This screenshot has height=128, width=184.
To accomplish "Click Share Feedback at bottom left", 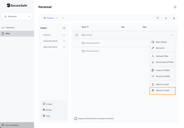I will (x=12, y=125).
